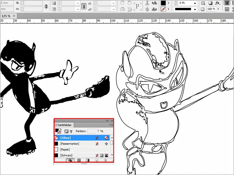Flip the object vertically
This screenshot has height=175, width=234.
pyautogui.click(x=130, y=9)
